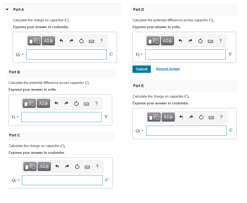Open Greek symbols button in Part C
The height and width of the screenshot is (203, 247).
[x=44, y=166]
